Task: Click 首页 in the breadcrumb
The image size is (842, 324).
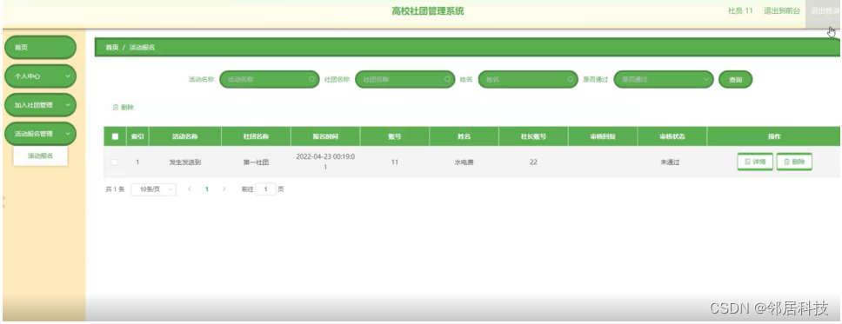Action: pos(111,48)
